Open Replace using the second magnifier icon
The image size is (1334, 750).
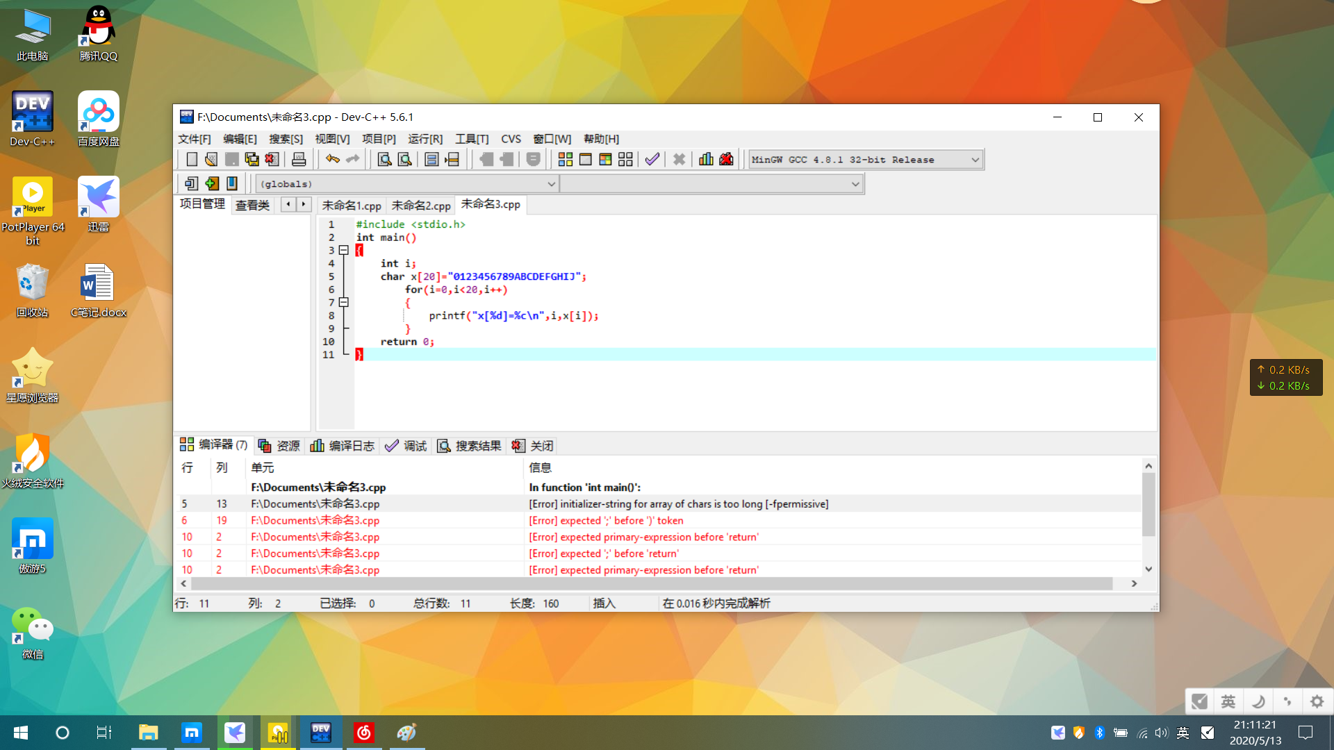point(404,160)
